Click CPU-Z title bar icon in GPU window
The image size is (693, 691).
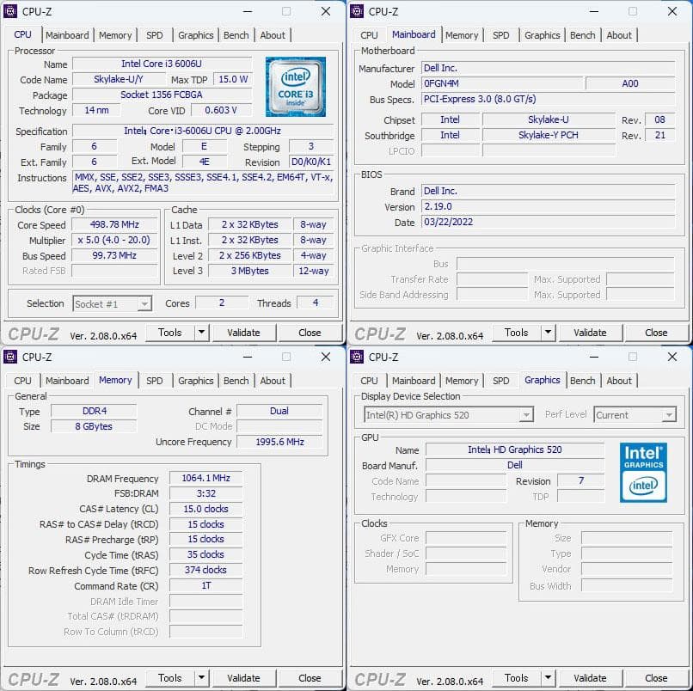point(358,357)
